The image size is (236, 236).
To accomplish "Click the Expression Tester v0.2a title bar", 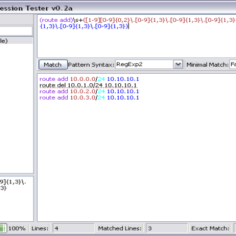I will pos(118,8).
